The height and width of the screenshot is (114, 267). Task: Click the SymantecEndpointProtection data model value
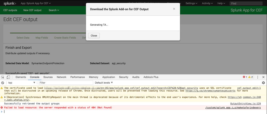pyautogui.click(x=48, y=63)
